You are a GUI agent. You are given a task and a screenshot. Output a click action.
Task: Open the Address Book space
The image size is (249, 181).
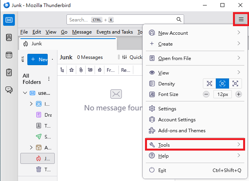(9, 37)
